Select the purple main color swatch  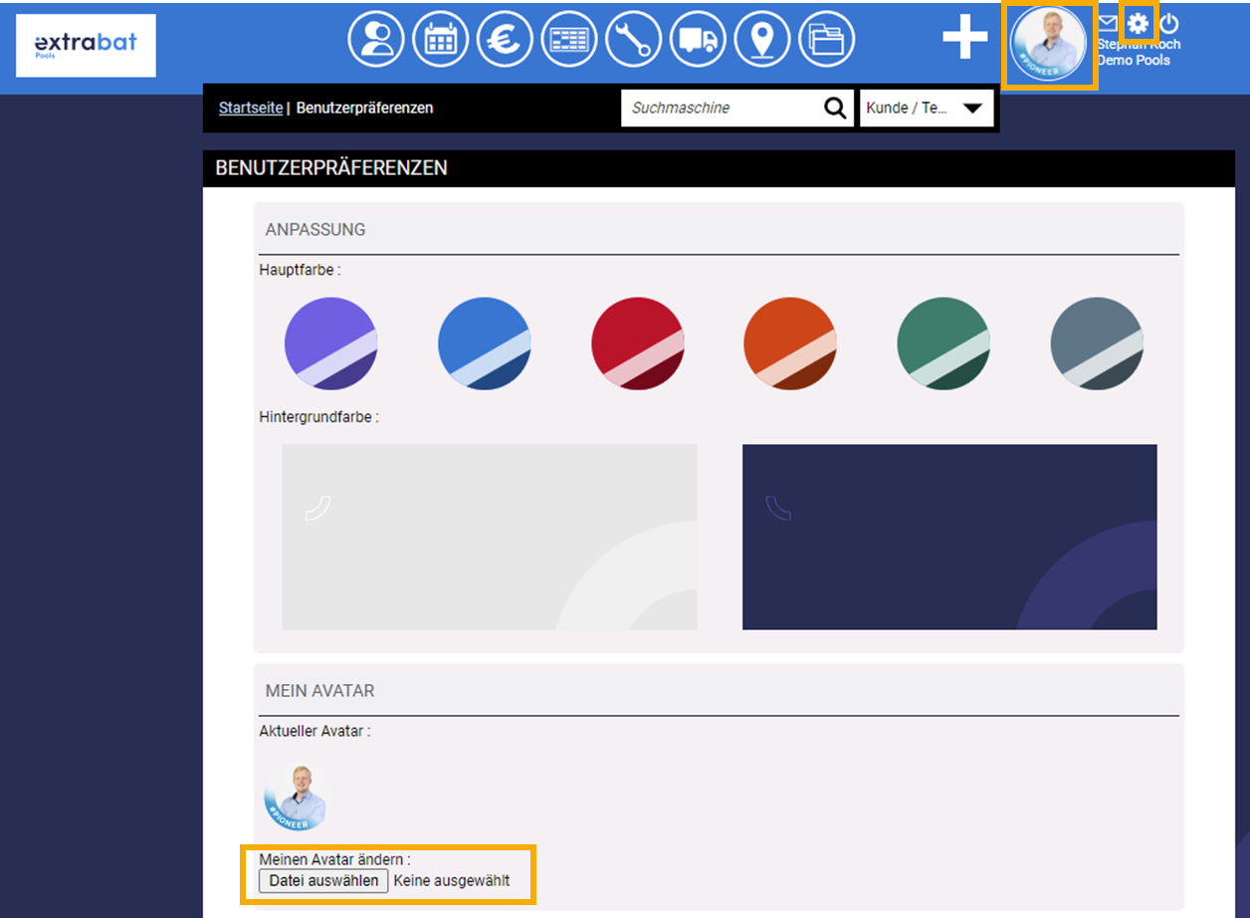coord(330,344)
